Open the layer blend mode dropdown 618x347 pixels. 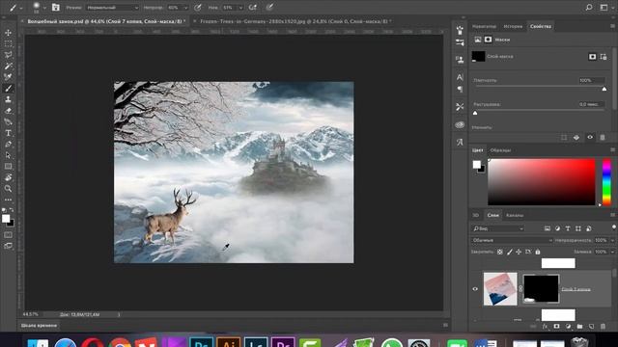tap(512, 240)
